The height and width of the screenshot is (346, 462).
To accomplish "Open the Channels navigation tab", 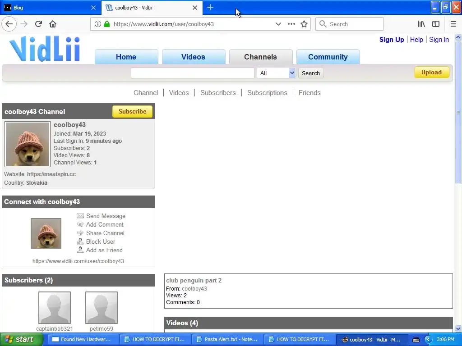I will click(x=260, y=57).
